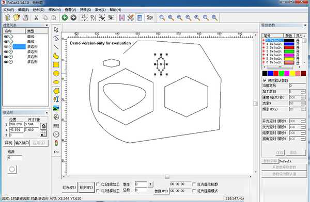Toggle eye icon of the topmost 曲线 object
Image resolution: width=310 pixels, height=202 pixels.
pyautogui.click(x=6, y=36)
